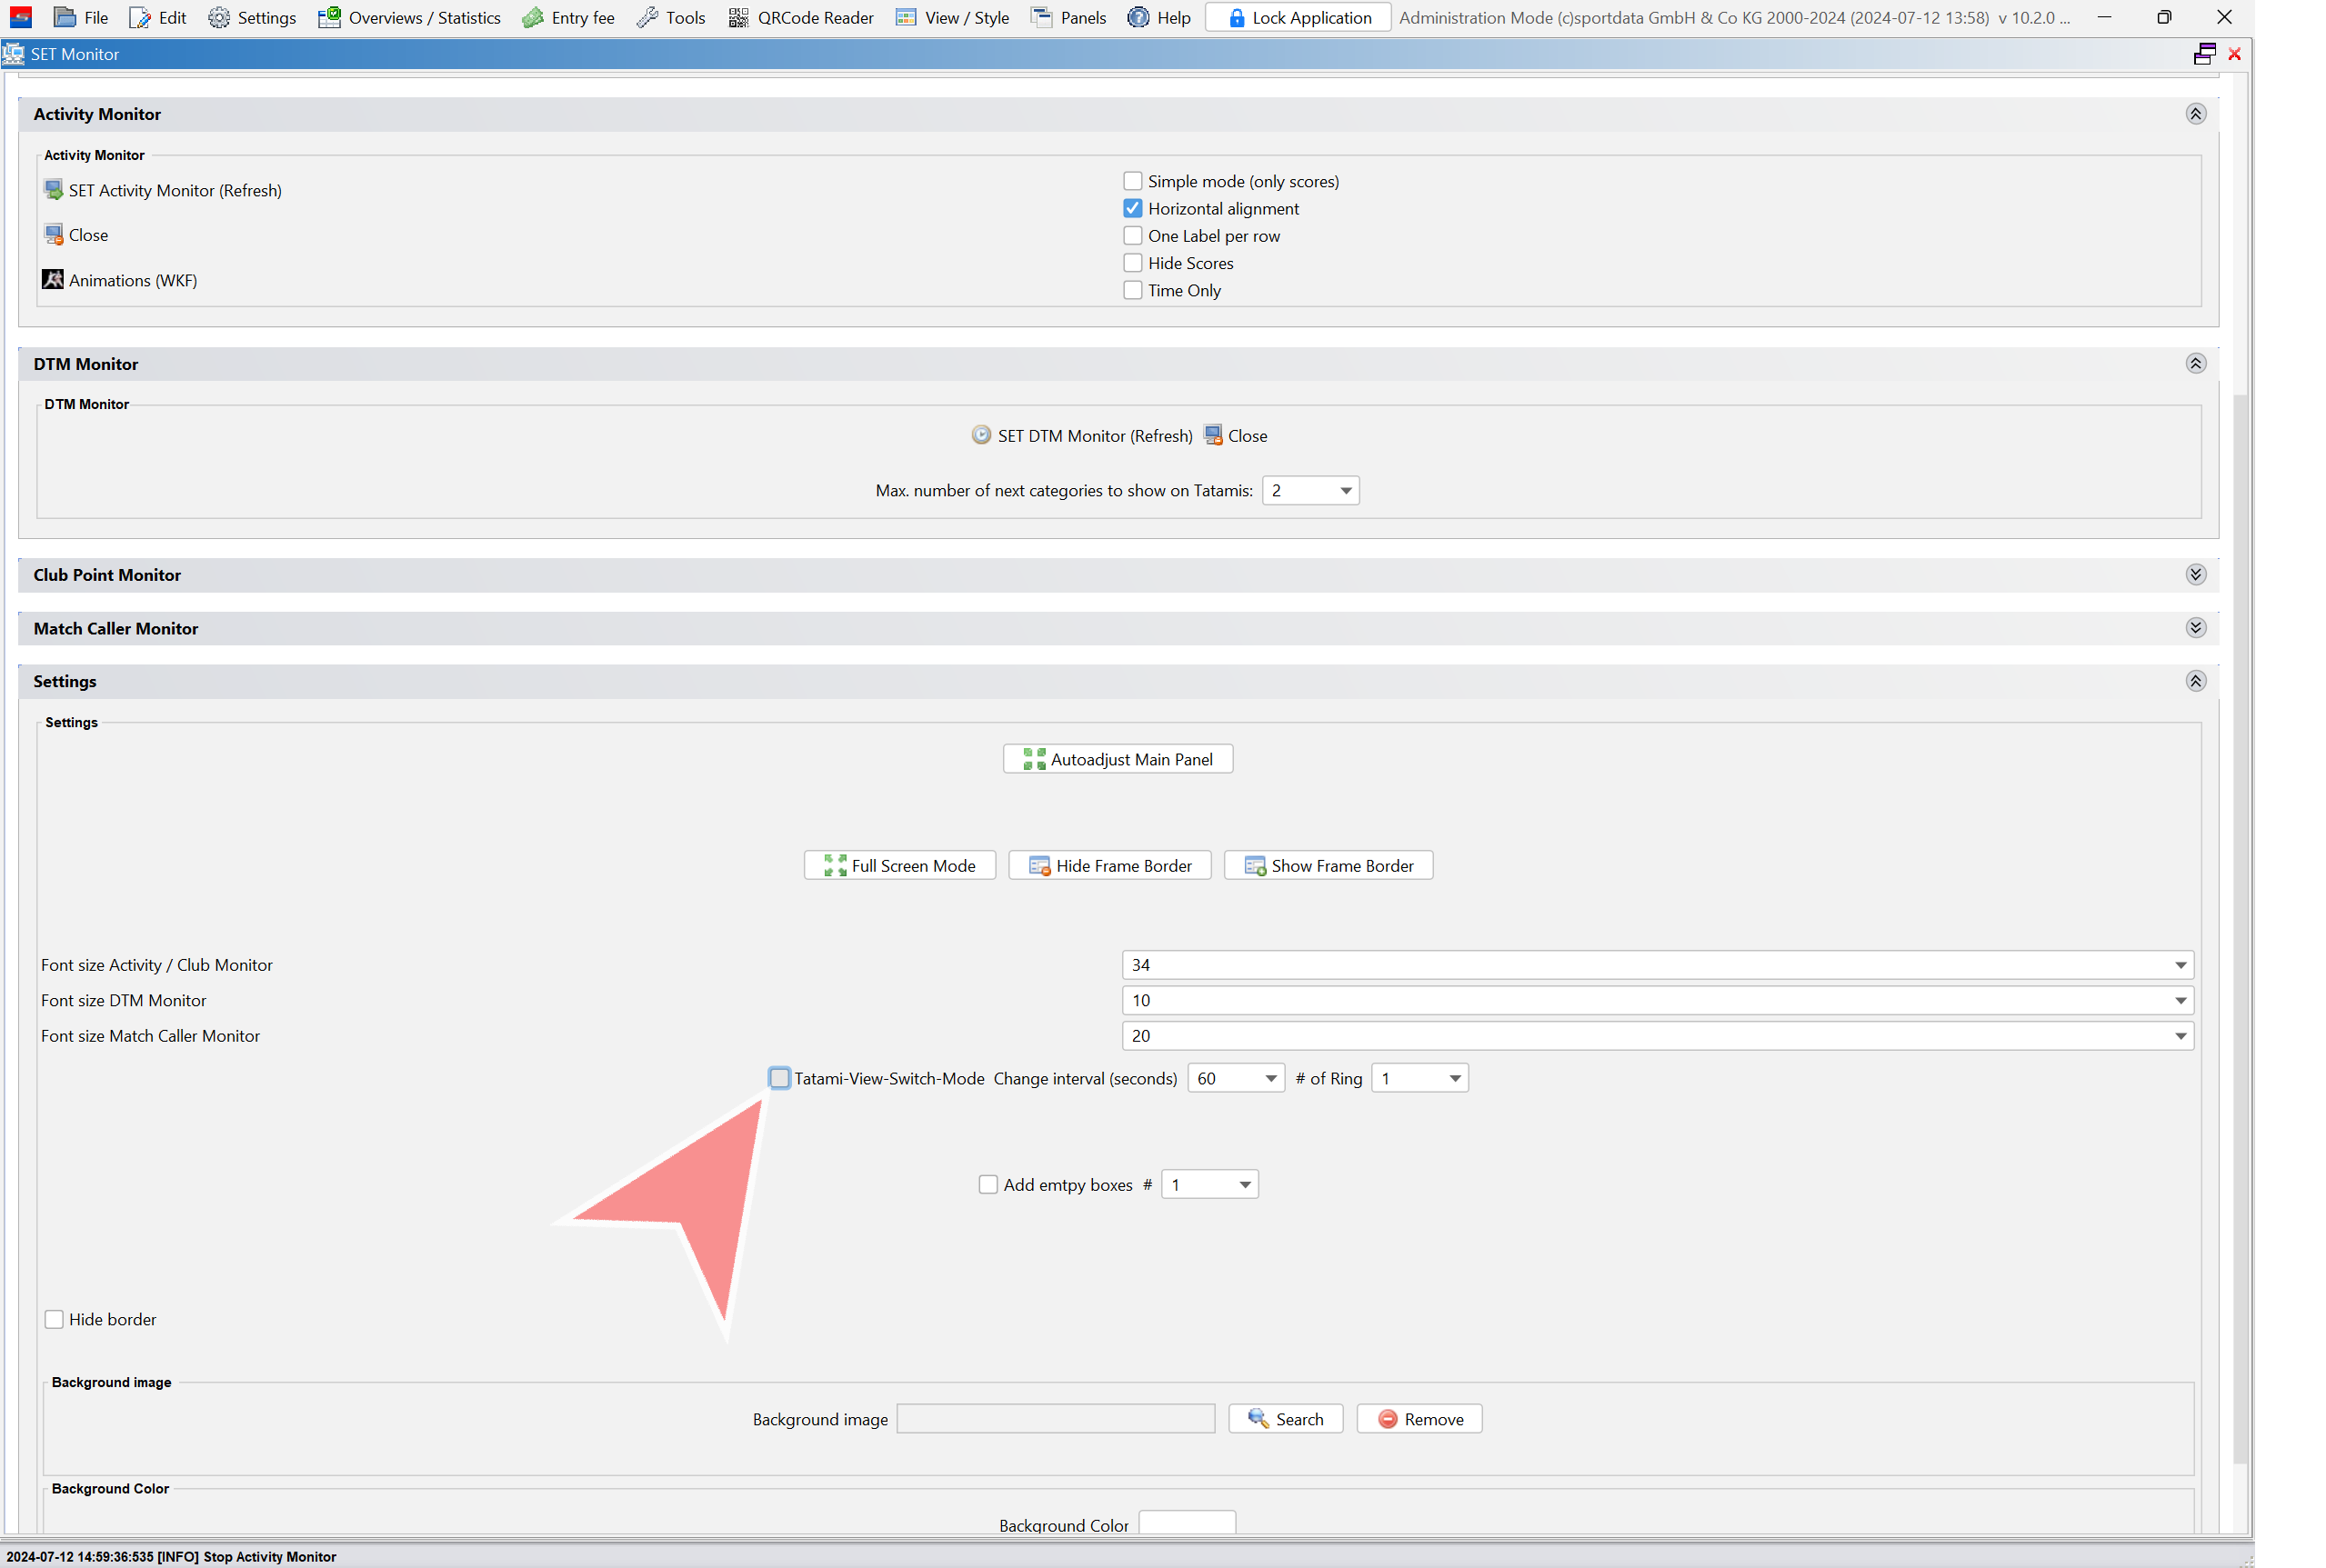The width and height of the screenshot is (2326, 1568).
Task: Open max next categories on Tatamis dropdown
Action: pos(1310,490)
